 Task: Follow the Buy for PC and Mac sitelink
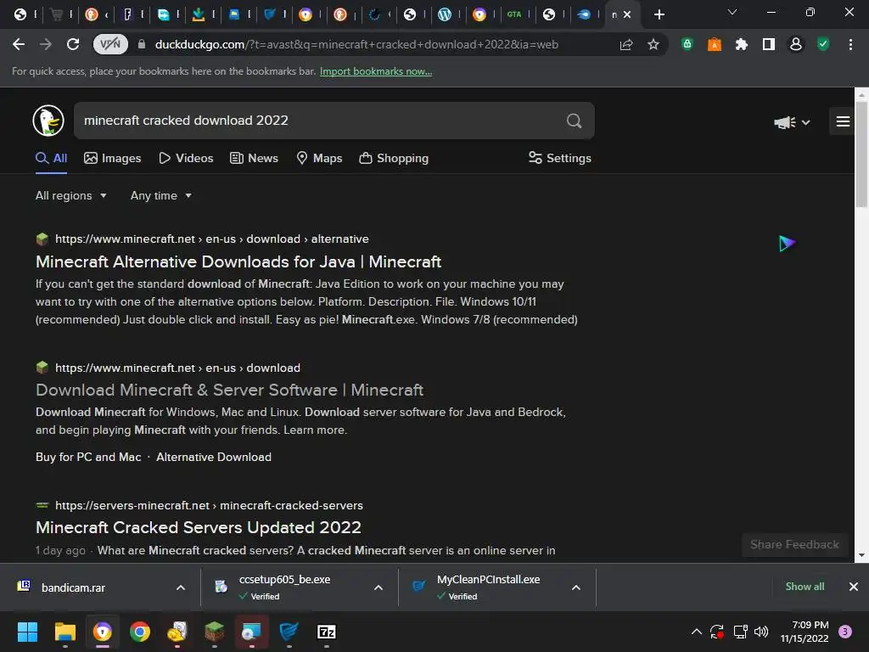click(88, 458)
